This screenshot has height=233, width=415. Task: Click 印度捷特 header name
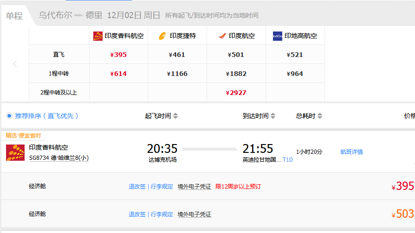[x=183, y=36]
